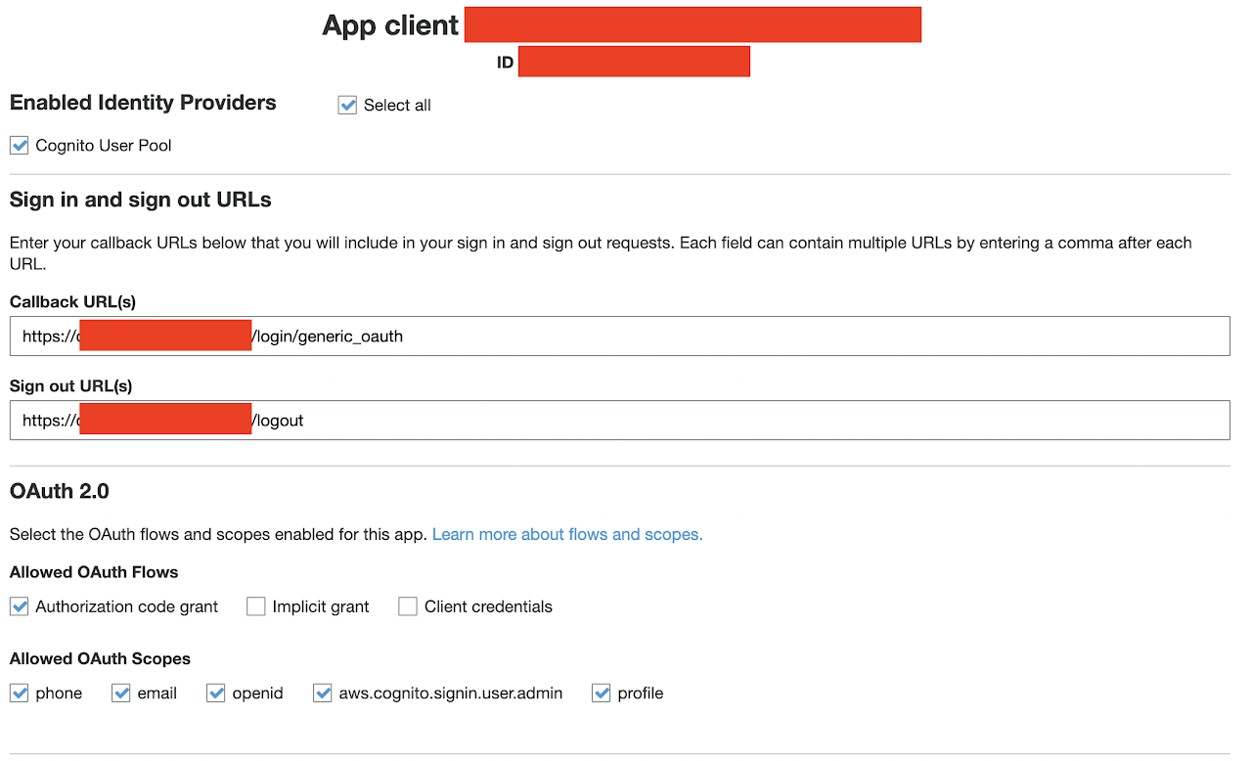This screenshot has height=761, width=1252.
Task: Uncheck the profile OAuth scope
Action: (x=602, y=693)
